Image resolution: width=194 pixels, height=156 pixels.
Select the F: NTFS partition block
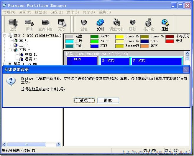tap(157, 62)
